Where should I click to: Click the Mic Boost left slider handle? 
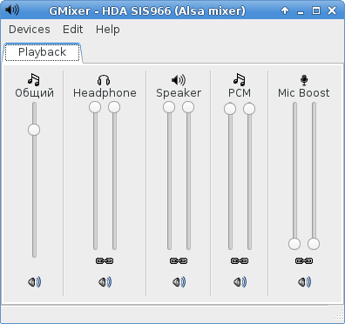tap(294, 244)
